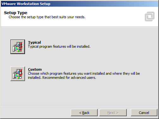Select the Typical setup icon button

tap(18, 47)
